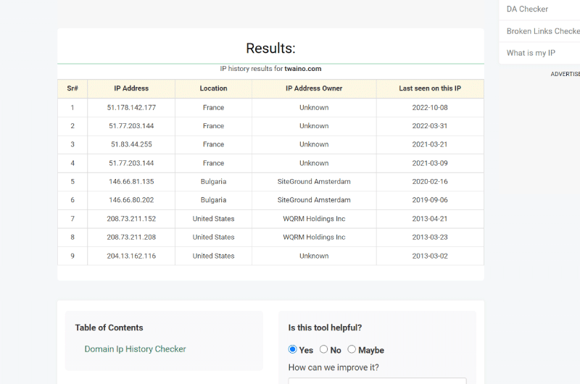Screen dimensions: 580x384
Task: Click the Results heading
Action: (270, 48)
